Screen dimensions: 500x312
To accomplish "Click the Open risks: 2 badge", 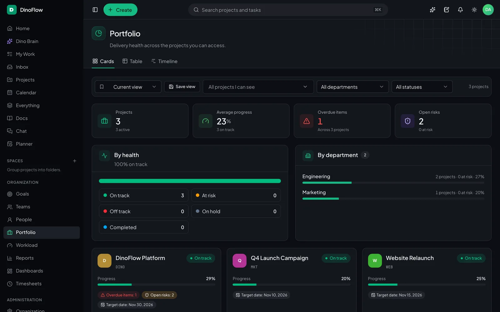I will (159, 295).
